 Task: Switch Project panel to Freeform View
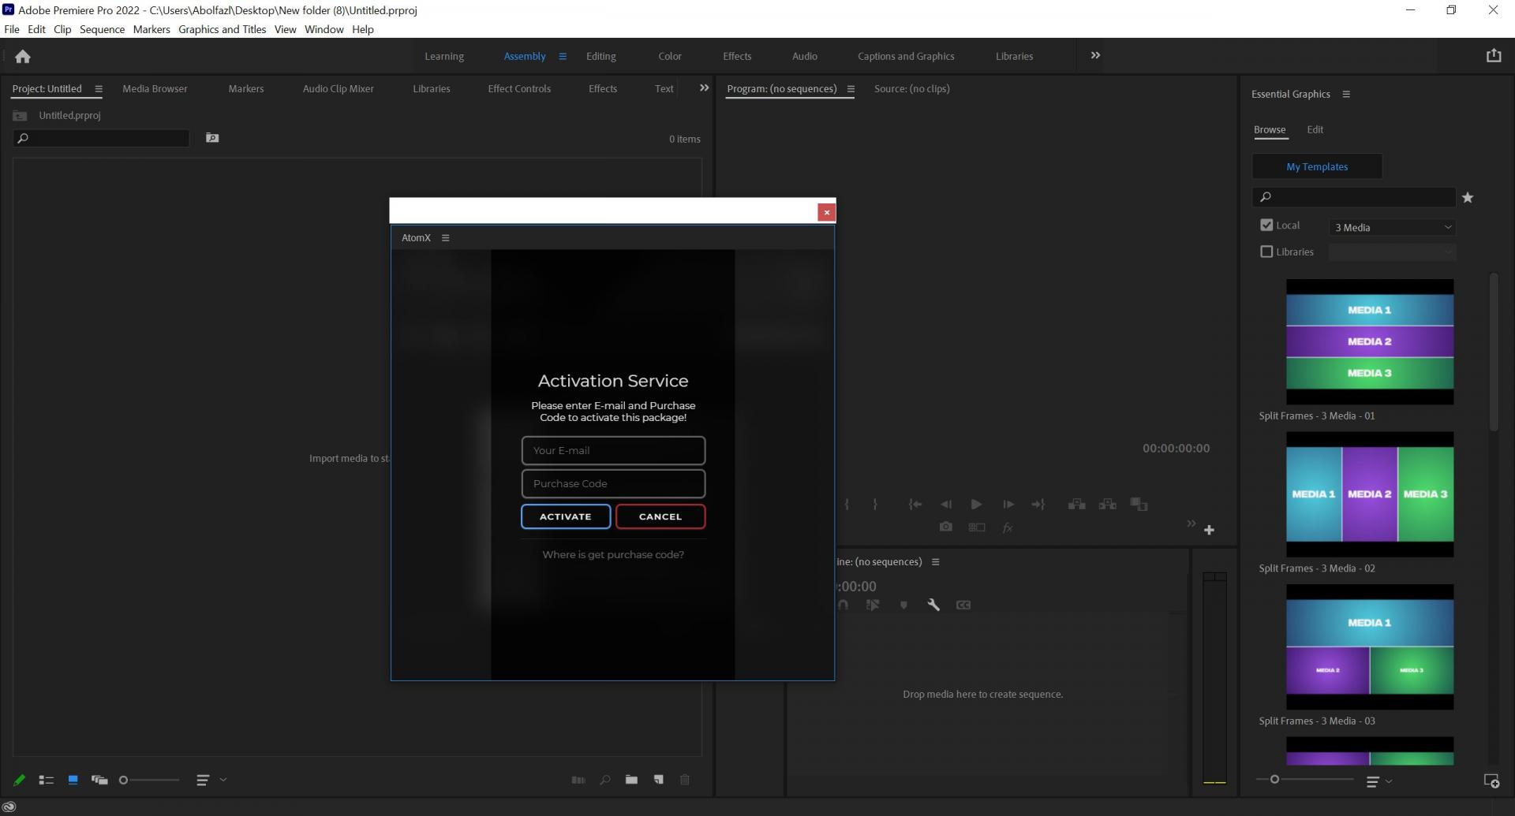tap(99, 780)
